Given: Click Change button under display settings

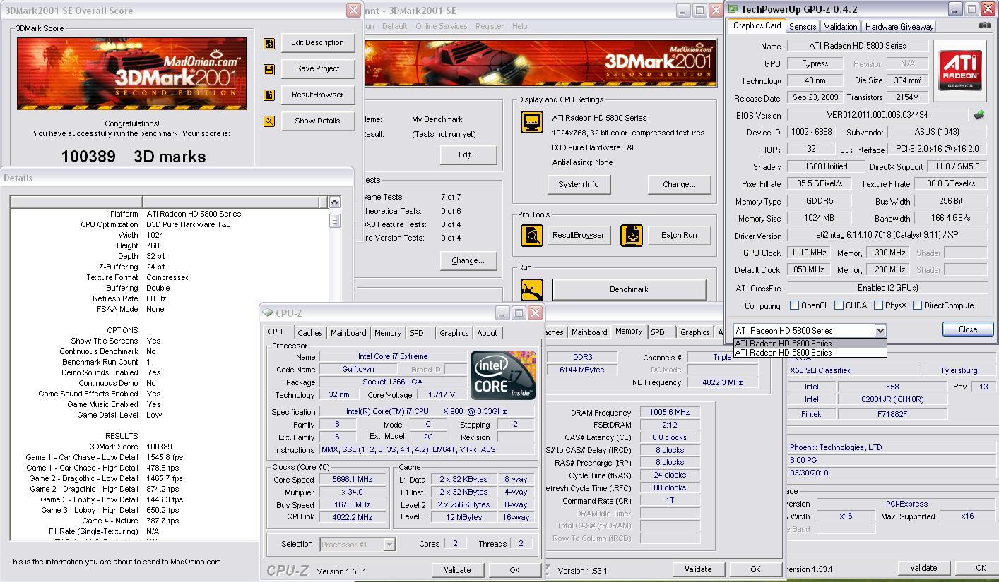Looking at the screenshot, I should pyautogui.click(x=679, y=184).
